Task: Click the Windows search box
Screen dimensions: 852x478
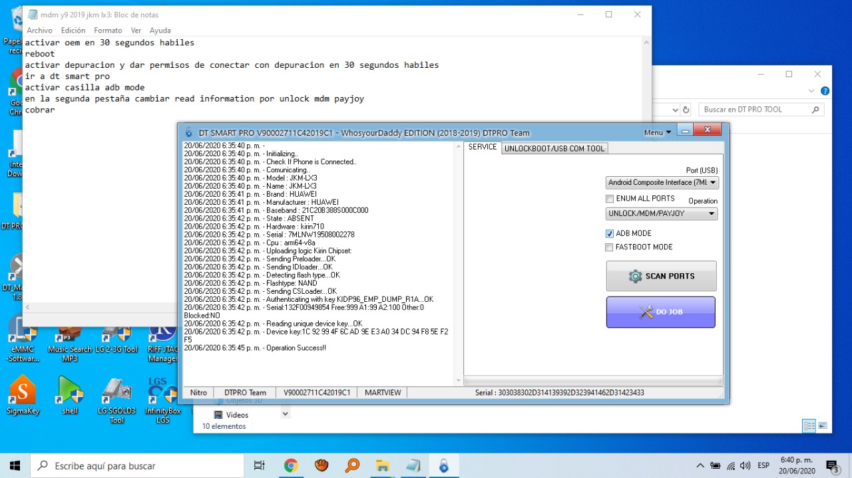Action: click(x=138, y=465)
